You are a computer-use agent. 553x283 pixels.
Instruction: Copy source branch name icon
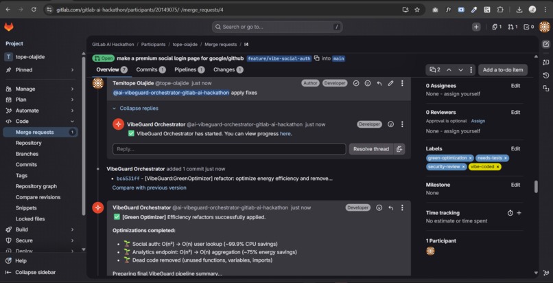point(316,58)
